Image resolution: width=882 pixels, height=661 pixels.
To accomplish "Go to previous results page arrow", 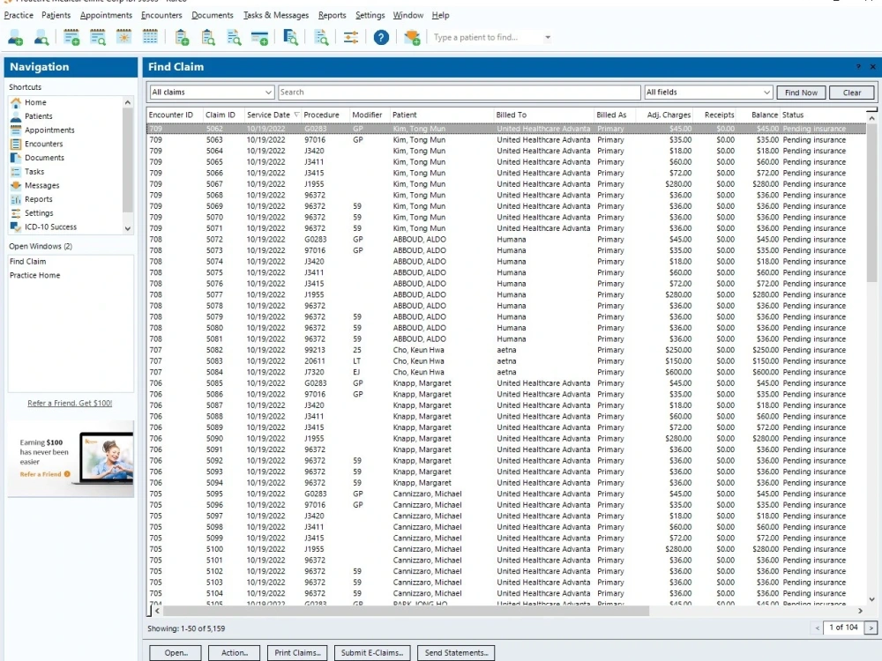I will pos(818,628).
